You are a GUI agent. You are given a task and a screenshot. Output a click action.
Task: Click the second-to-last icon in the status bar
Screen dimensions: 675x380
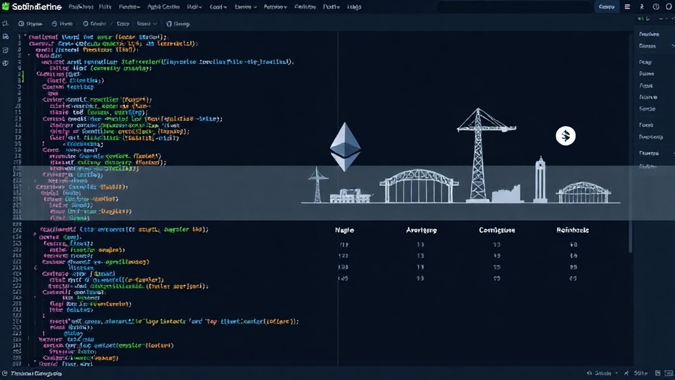click(658, 373)
